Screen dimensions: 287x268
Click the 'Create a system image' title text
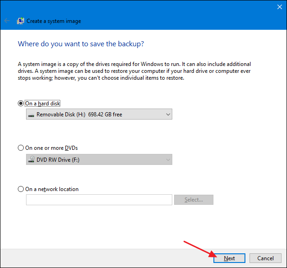(54, 21)
